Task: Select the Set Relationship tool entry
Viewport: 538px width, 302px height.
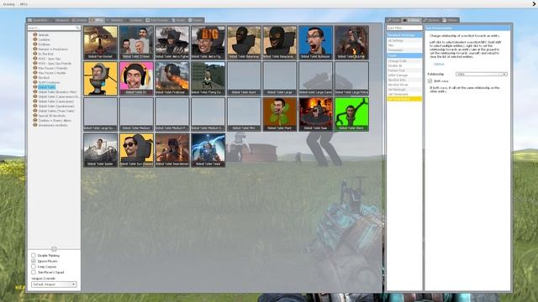Action: tap(404, 99)
